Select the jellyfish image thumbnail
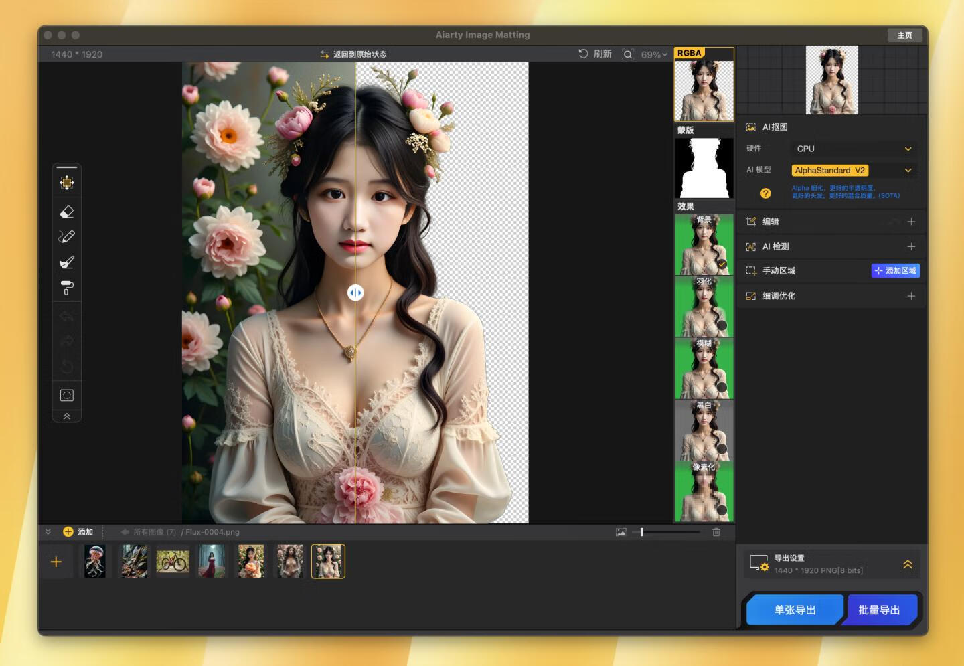 pos(95,561)
